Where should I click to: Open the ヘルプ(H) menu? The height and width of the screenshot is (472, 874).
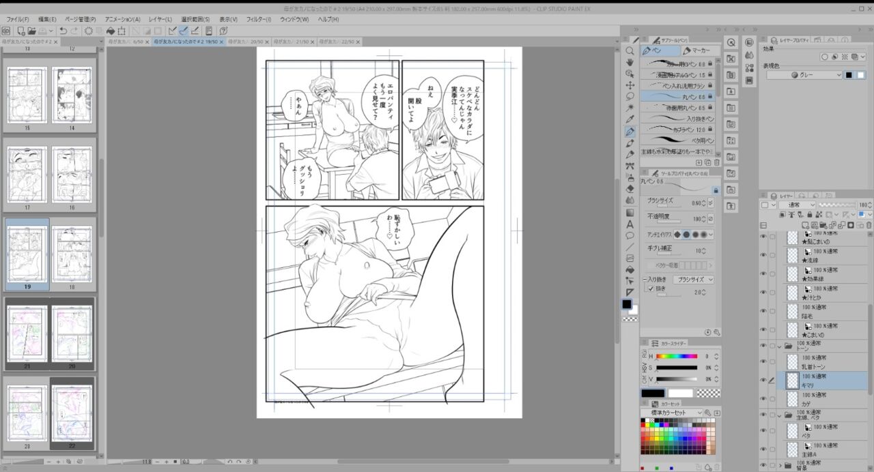[328, 19]
